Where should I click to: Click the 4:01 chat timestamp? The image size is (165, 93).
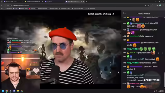coord(124,83)
